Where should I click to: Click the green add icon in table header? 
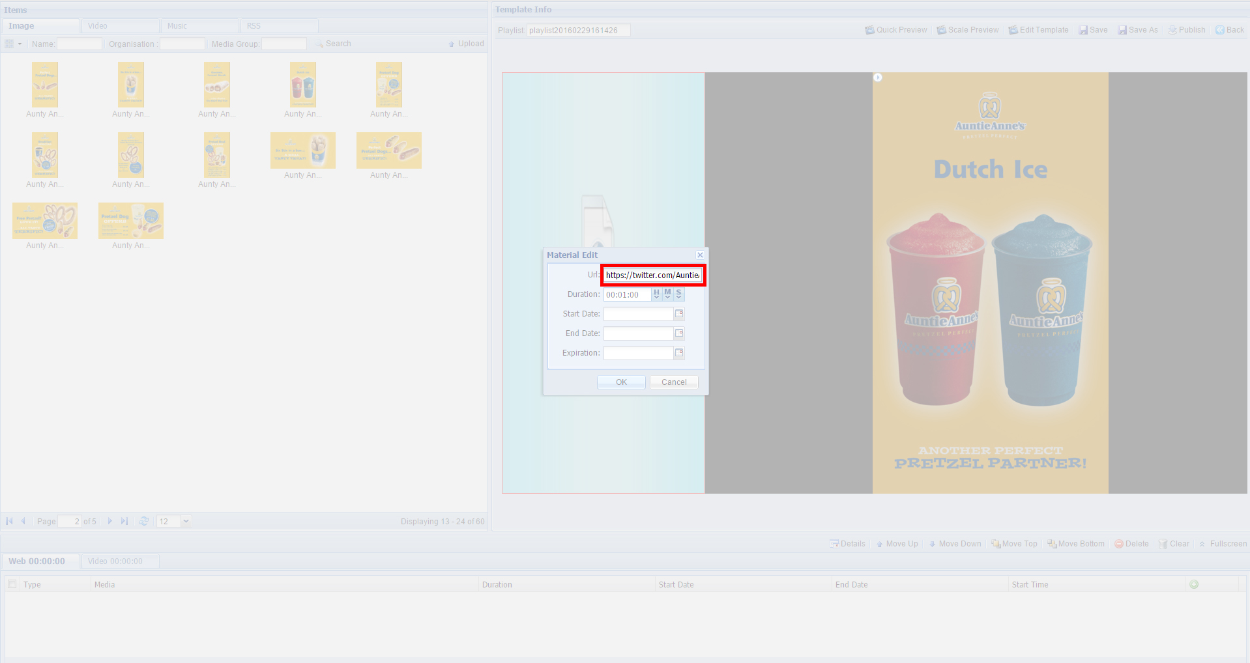coord(1194,584)
